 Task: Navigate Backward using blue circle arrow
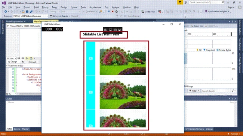tap(6, 12)
